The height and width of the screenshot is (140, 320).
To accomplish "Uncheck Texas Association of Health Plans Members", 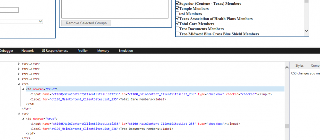I will pyautogui.click(x=178, y=19).
